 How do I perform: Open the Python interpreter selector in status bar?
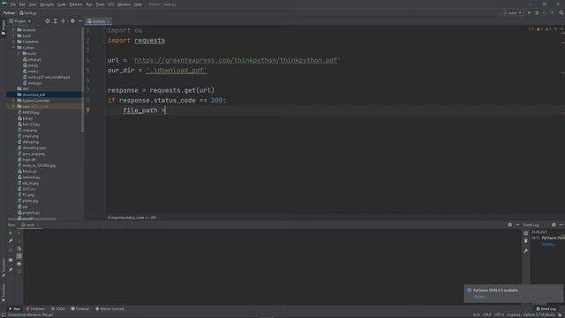(x=539, y=314)
